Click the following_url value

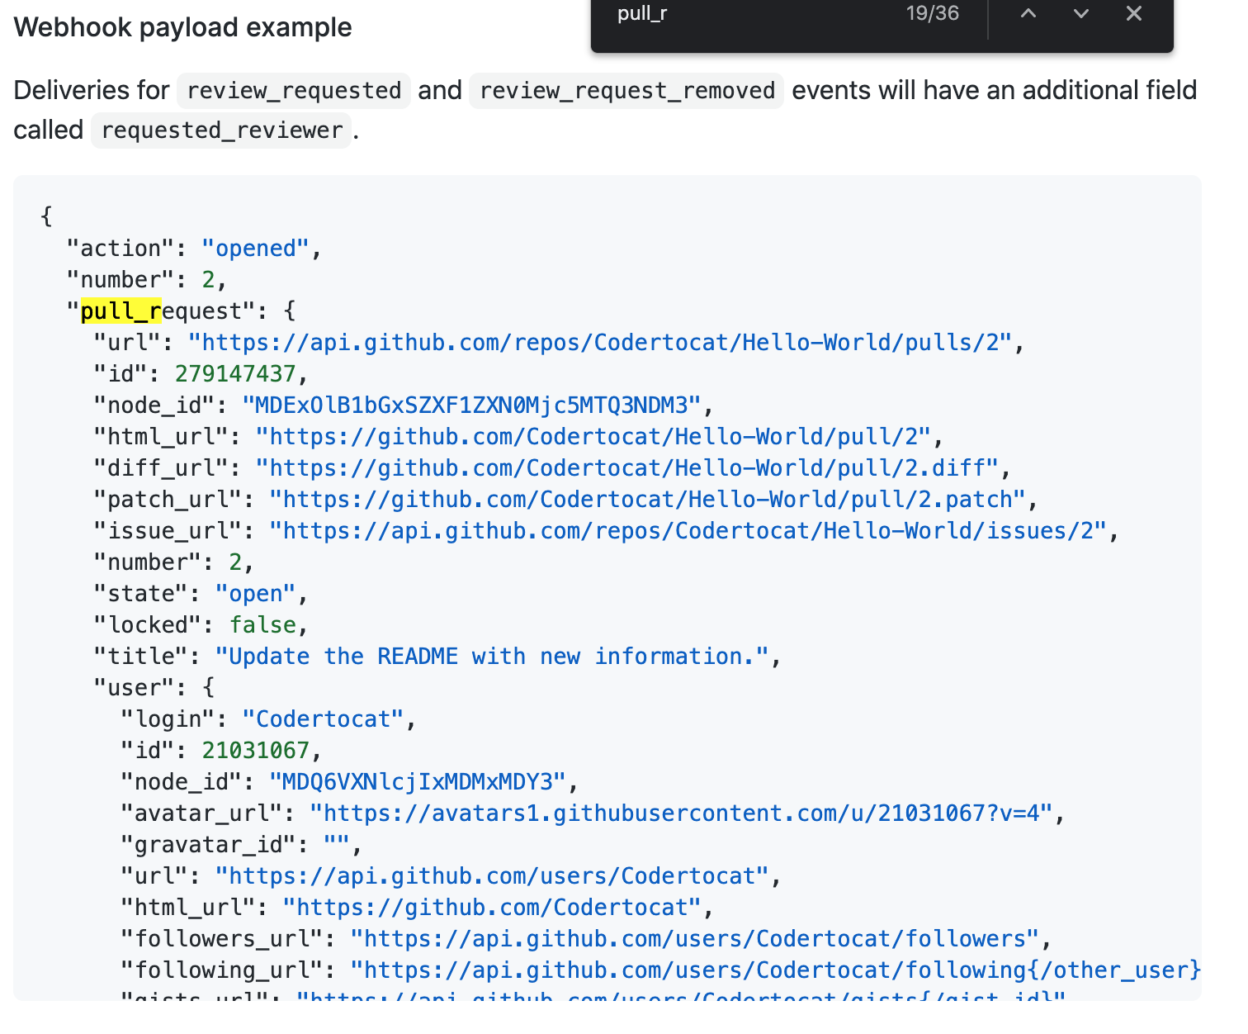(x=776, y=970)
